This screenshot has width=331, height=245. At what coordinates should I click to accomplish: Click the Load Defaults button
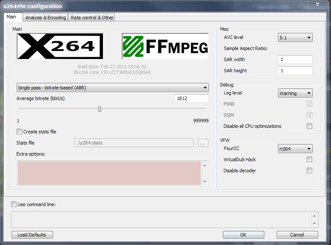click(32, 235)
